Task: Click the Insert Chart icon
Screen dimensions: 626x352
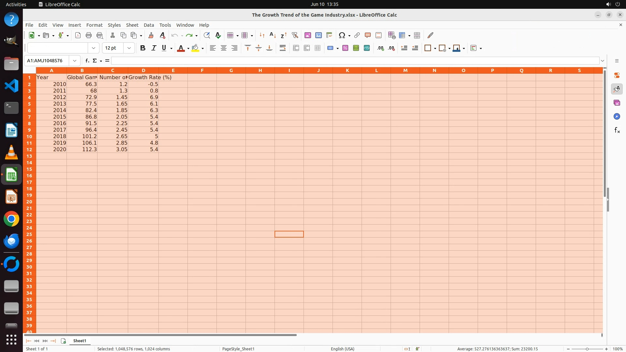Action: pos(318,35)
